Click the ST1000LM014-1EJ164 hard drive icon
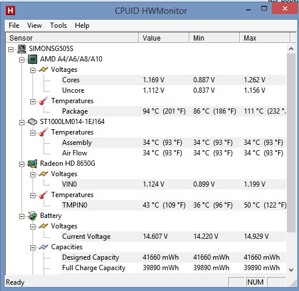299x291 pixels. tap(33, 122)
